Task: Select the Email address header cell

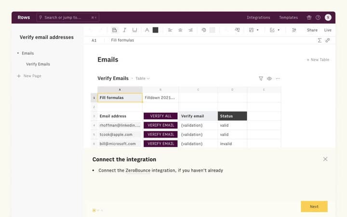Action: (x=120, y=116)
